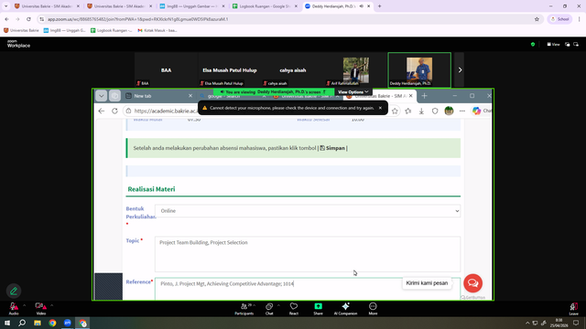The height and width of the screenshot is (329, 586).
Task: Select the New tab in shared browser
Action: pyautogui.click(x=158, y=96)
